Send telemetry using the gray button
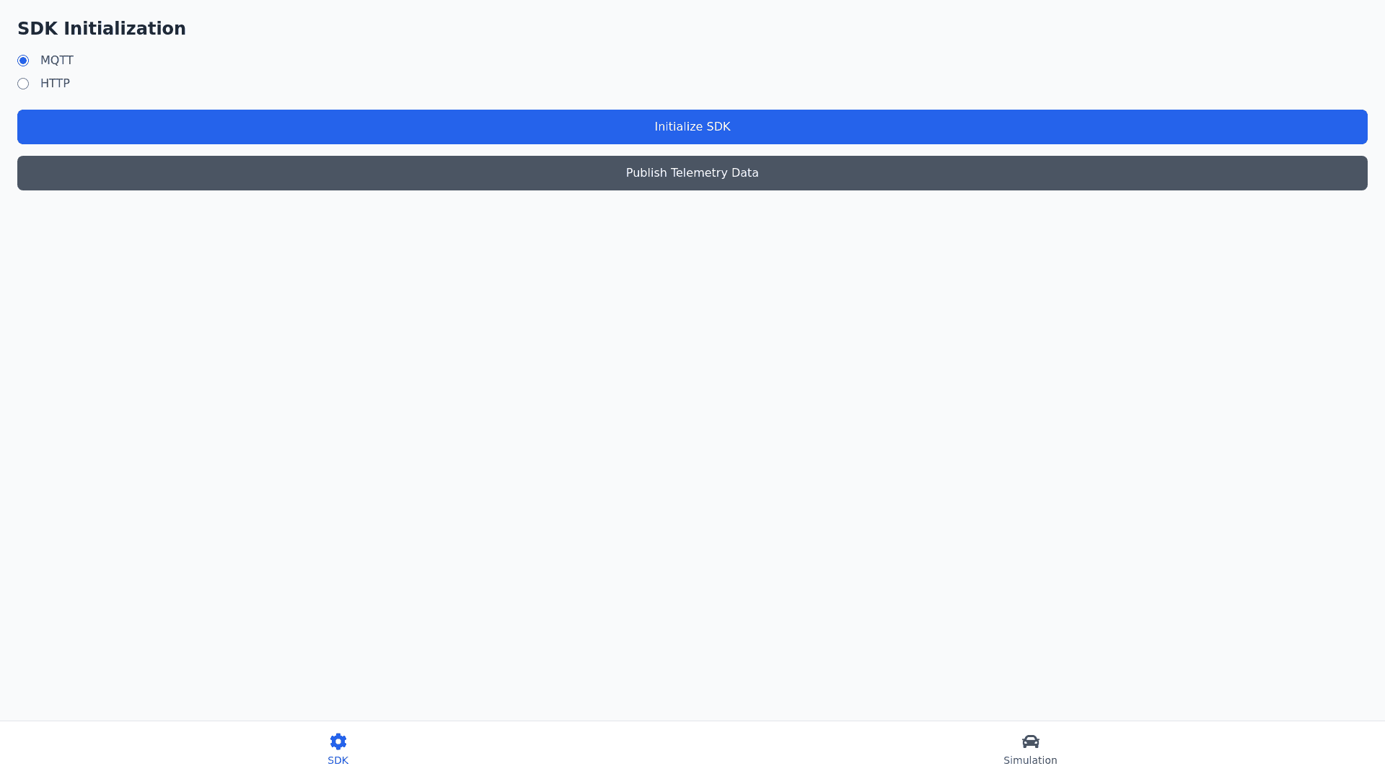Screen dimensions: 1385x779 coord(692,173)
